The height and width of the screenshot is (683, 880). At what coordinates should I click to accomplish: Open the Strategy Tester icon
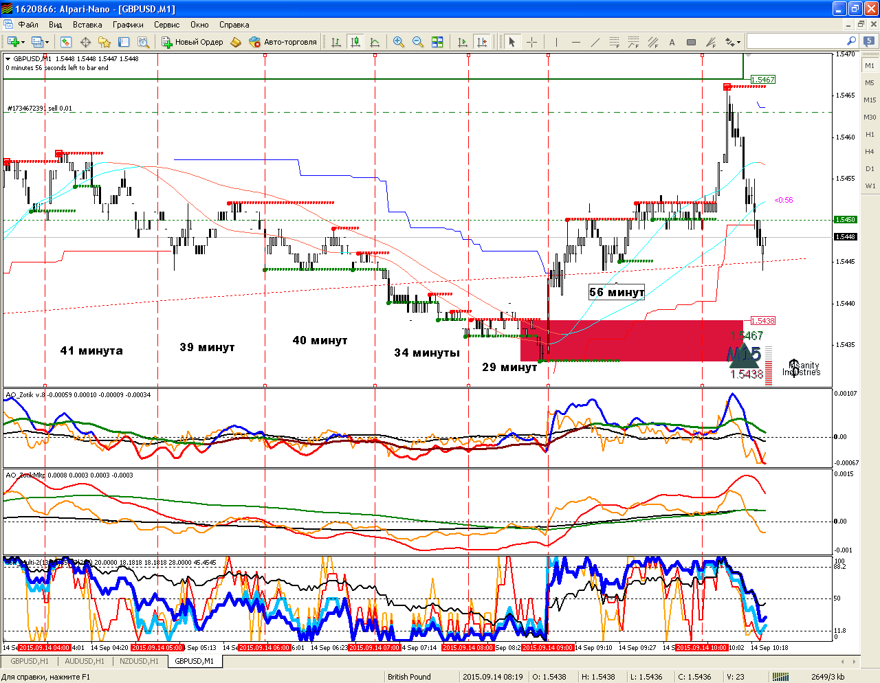[x=143, y=42]
